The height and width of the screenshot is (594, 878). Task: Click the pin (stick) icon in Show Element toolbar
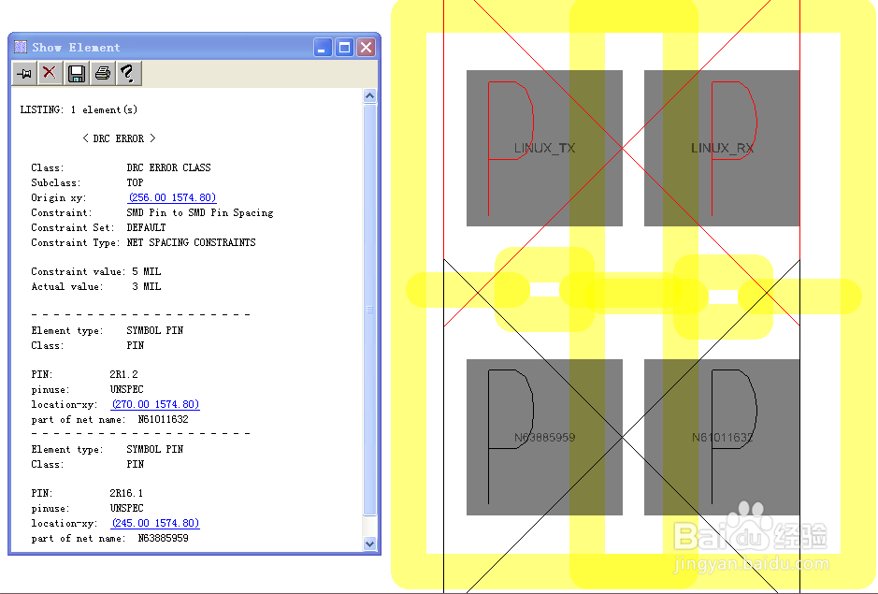coord(24,73)
